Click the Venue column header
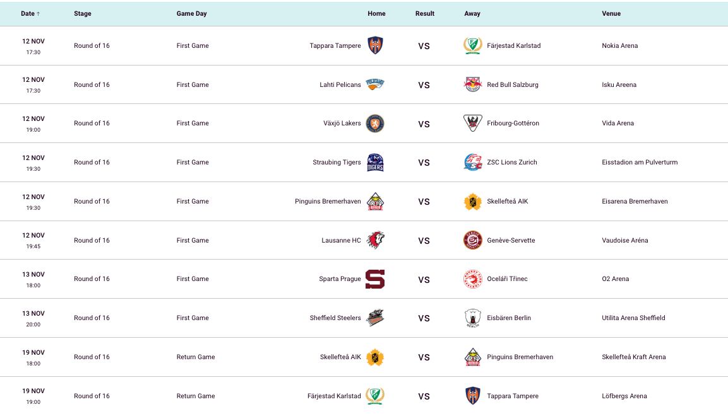This screenshot has height=414, width=728. (x=611, y=13)
